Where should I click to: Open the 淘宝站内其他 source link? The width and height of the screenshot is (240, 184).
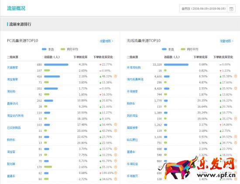15,116
